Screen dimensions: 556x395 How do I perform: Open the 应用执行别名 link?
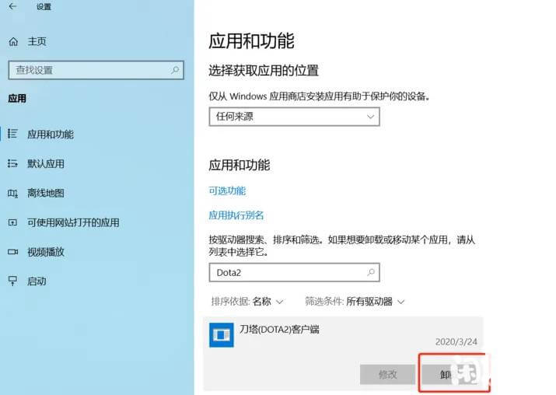tap(236, 215)
